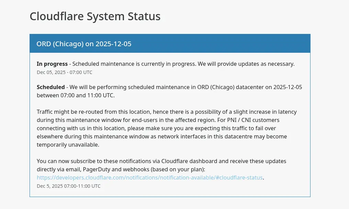Click the bold "Scheduled" status label

pos(51,87)
